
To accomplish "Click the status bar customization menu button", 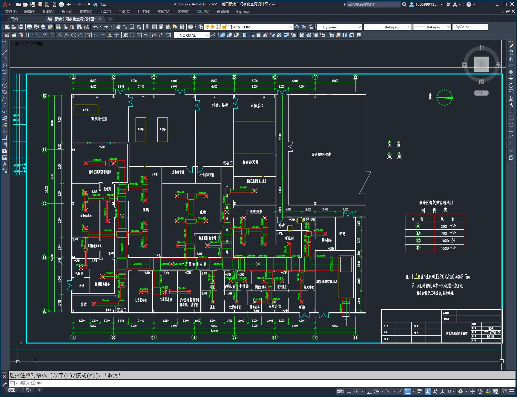I will [512, 391].
